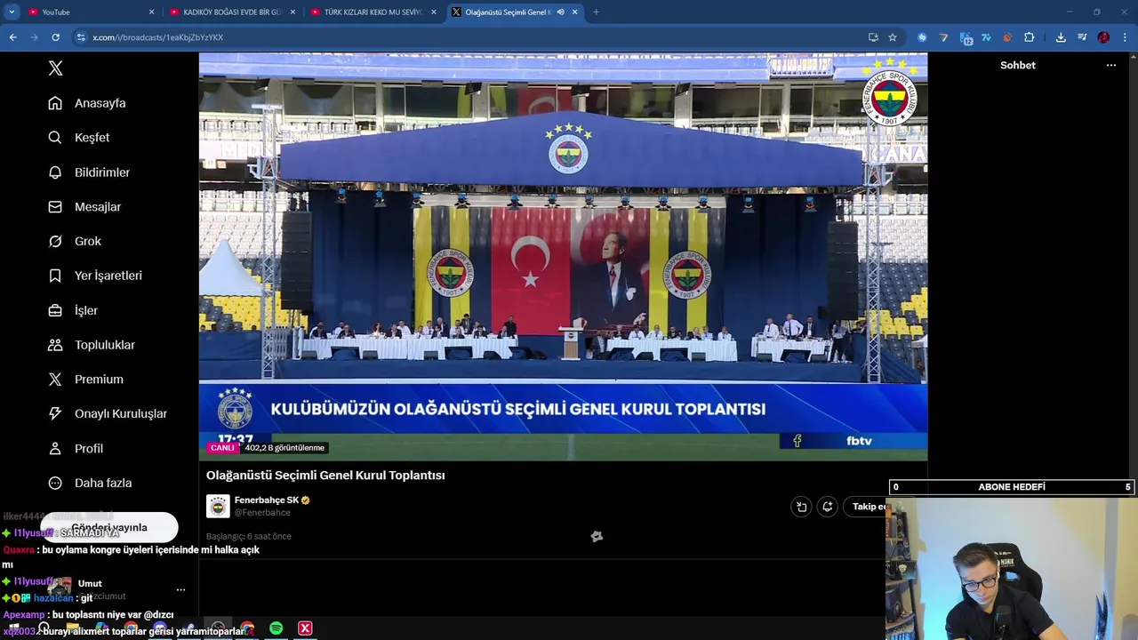This screenshot has width=1138, height=640.
Task: Open Grok in the sidebar
Action: pyautogui.click(x=75, y=242)
